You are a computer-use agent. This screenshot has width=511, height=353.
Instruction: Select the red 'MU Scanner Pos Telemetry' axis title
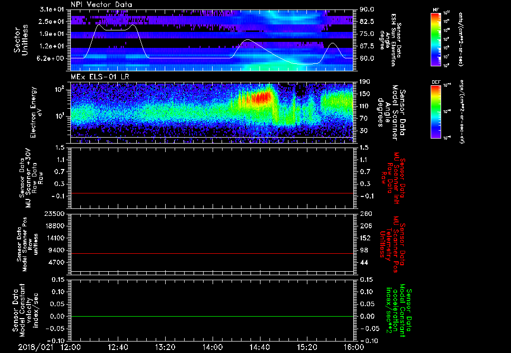393,244
